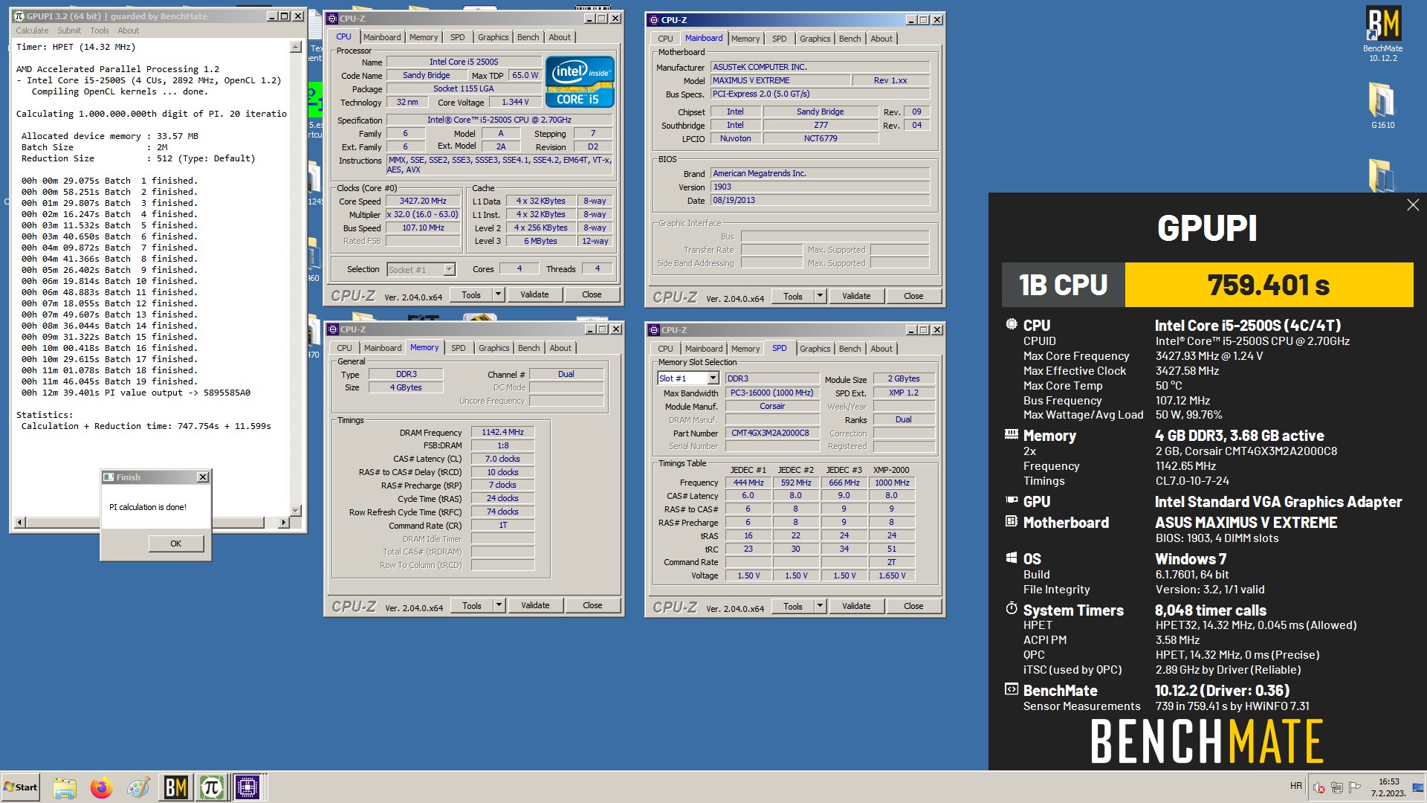The width and height of the screenshot is (1427, 803).
Task: Open the Paint icon in the taskbar
Action: pyautogui.click(x=138, y=787)
